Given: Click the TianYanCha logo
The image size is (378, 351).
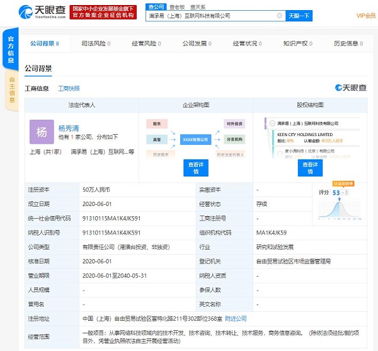Looking at the screenshot, I should 42,12.
